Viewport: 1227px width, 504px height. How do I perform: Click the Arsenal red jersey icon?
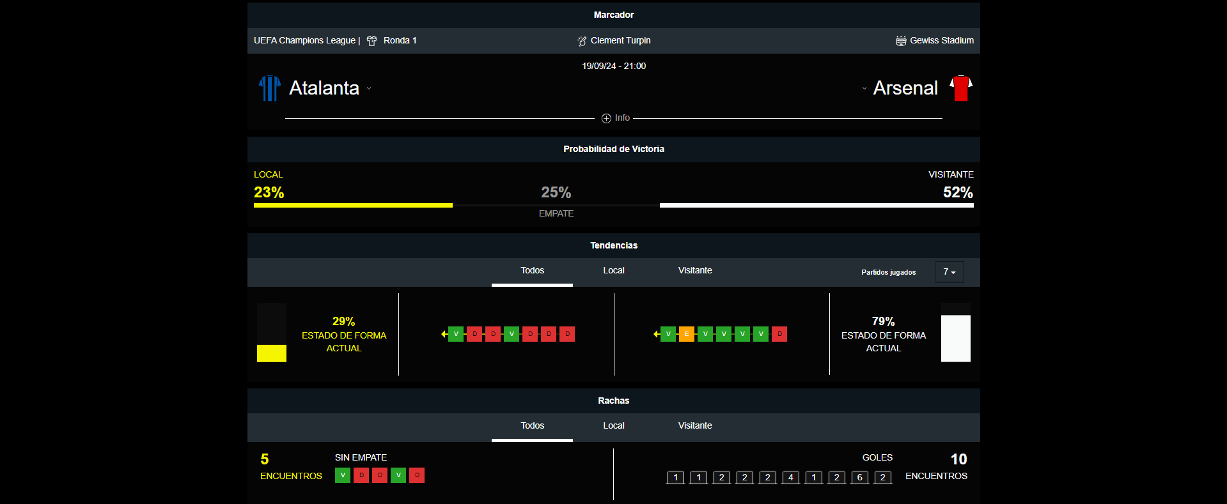coord(961,88)
